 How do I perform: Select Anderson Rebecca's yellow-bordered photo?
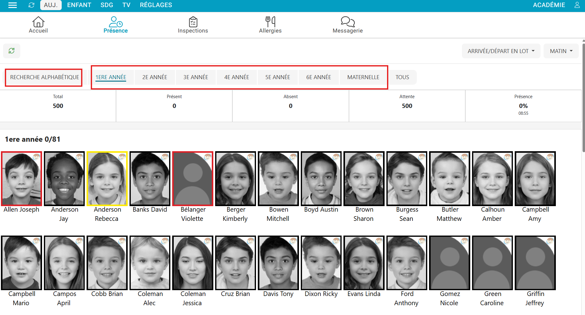[107, 179]
